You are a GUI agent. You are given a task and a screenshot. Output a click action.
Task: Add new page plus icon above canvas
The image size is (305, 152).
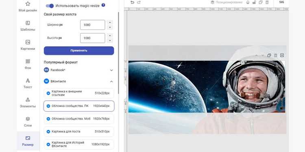282,56
